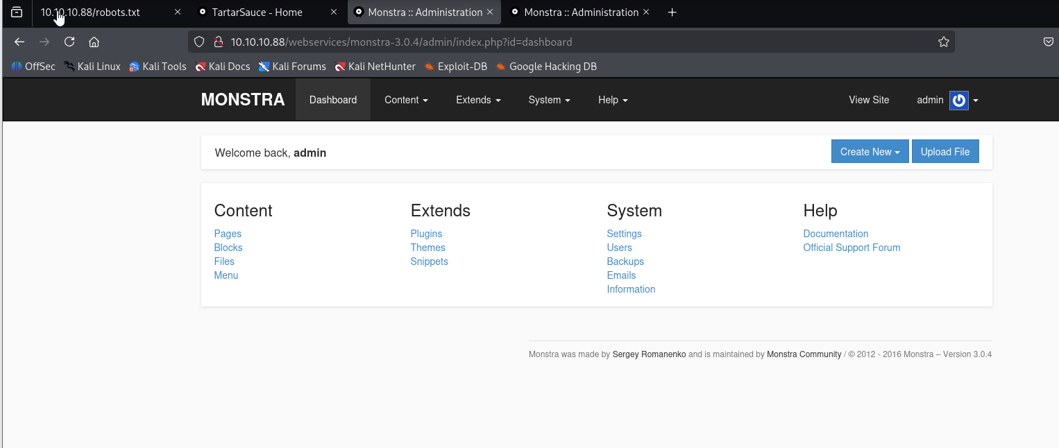Open the Menu link under Content
The image size is (1059, 448).
226,275
